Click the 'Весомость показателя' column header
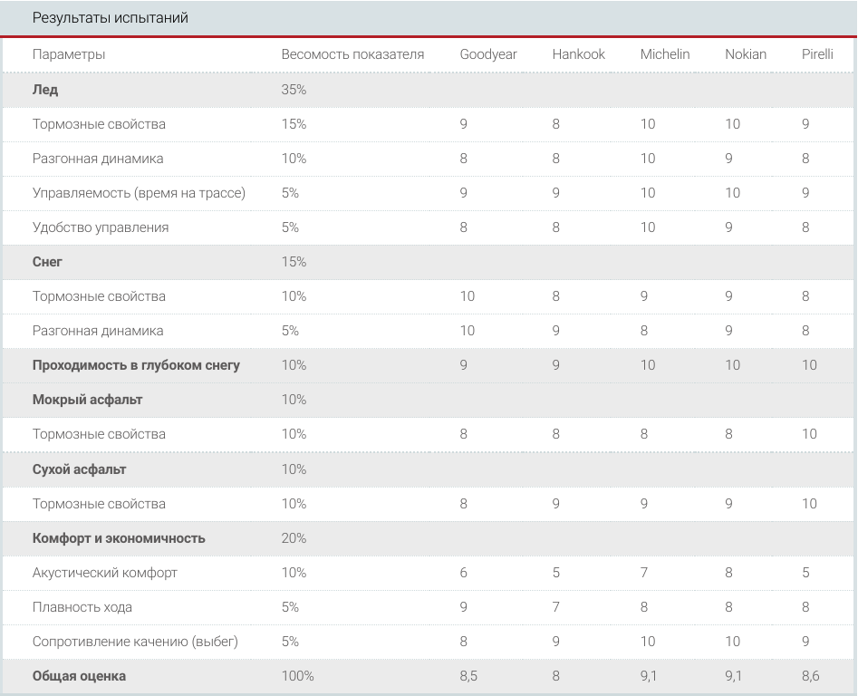858x696 pixels. click(x=352, y=54)
